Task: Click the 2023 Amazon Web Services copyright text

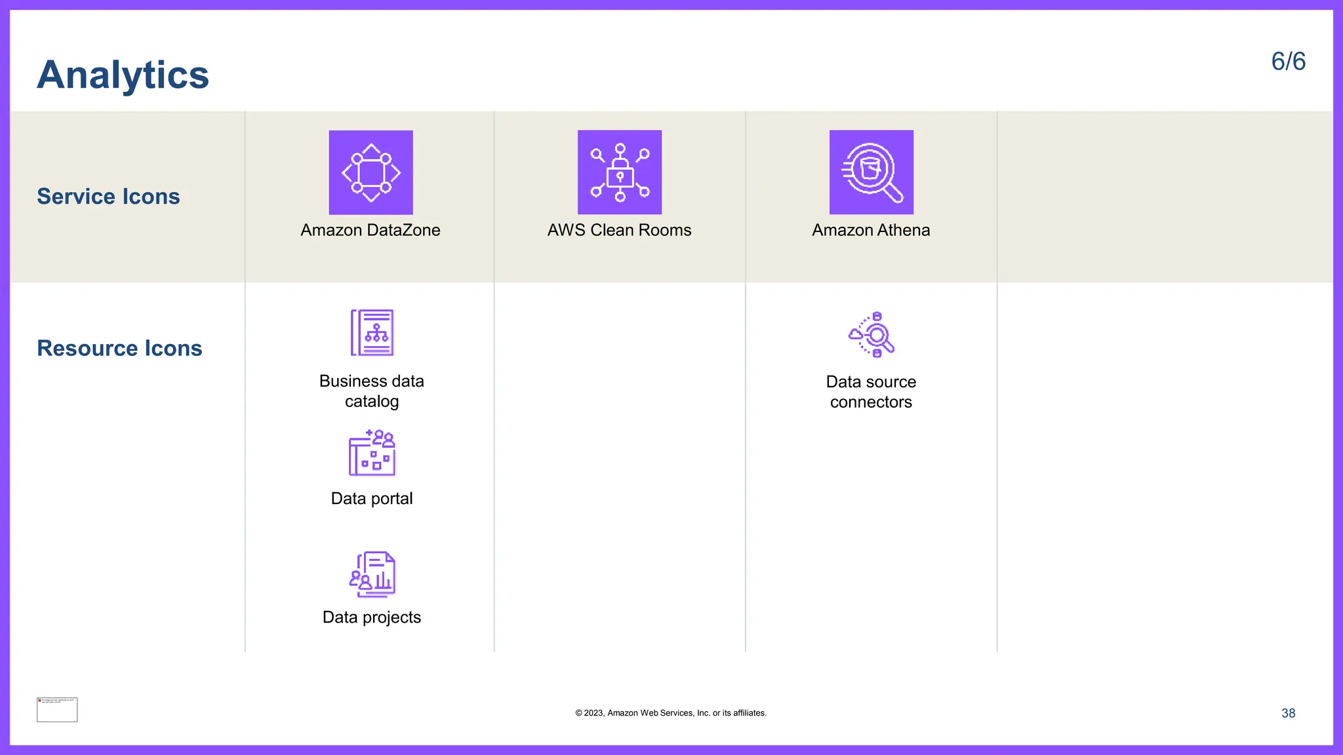Action: [671, 713]
